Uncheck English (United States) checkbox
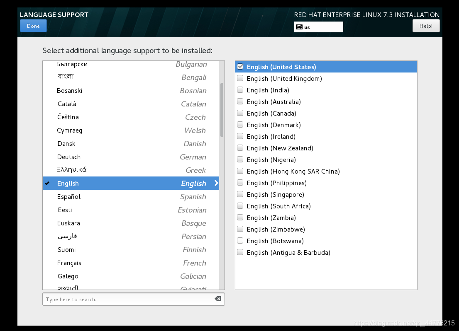 click(240, 67)
